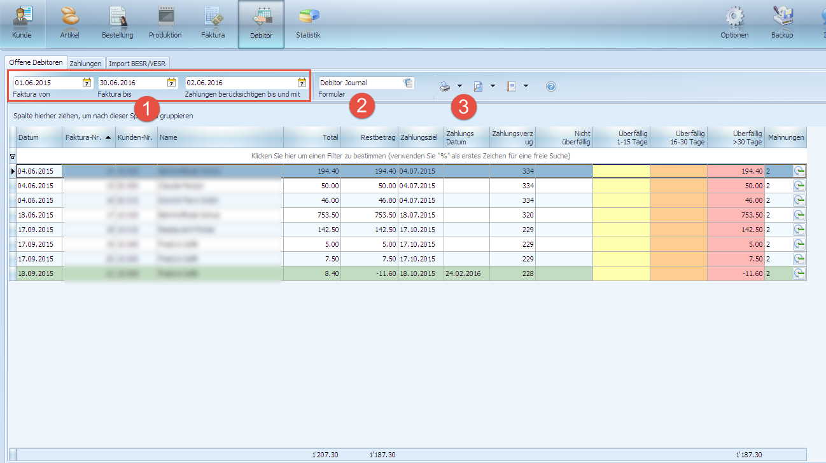Open the Produktion module
This screenshot has width=826, height=463.
165,24
